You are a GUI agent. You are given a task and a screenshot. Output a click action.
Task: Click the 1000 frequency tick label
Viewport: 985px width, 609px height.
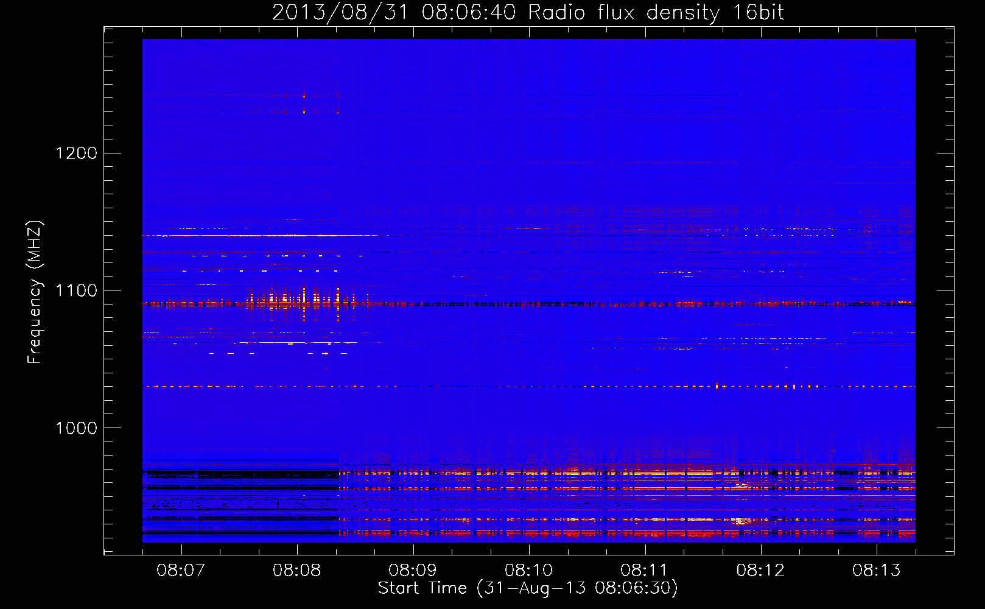pyautogui.click(x=76, y=428)
